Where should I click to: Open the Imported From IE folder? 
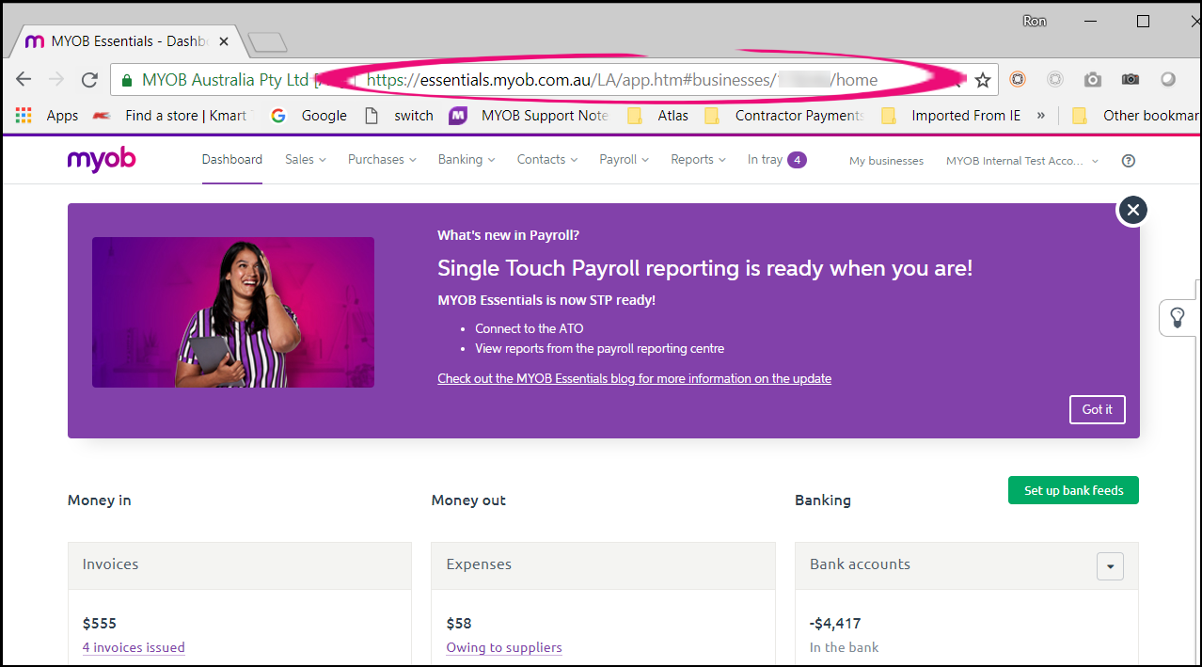tap(951, 116)
